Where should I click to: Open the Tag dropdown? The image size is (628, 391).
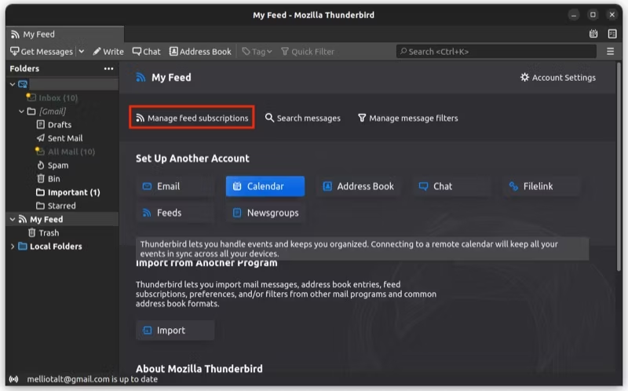(x=257, y=51)
